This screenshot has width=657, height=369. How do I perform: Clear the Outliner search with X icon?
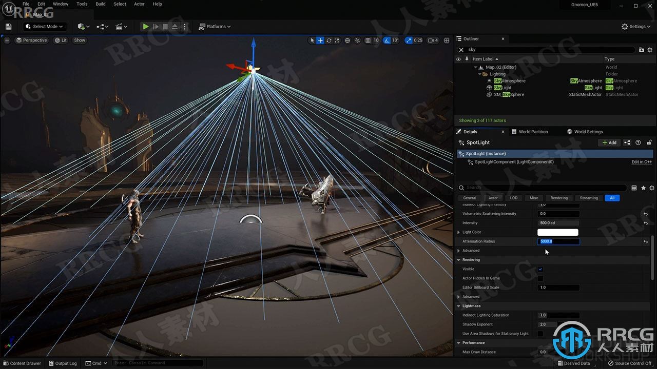coord(461,50)
